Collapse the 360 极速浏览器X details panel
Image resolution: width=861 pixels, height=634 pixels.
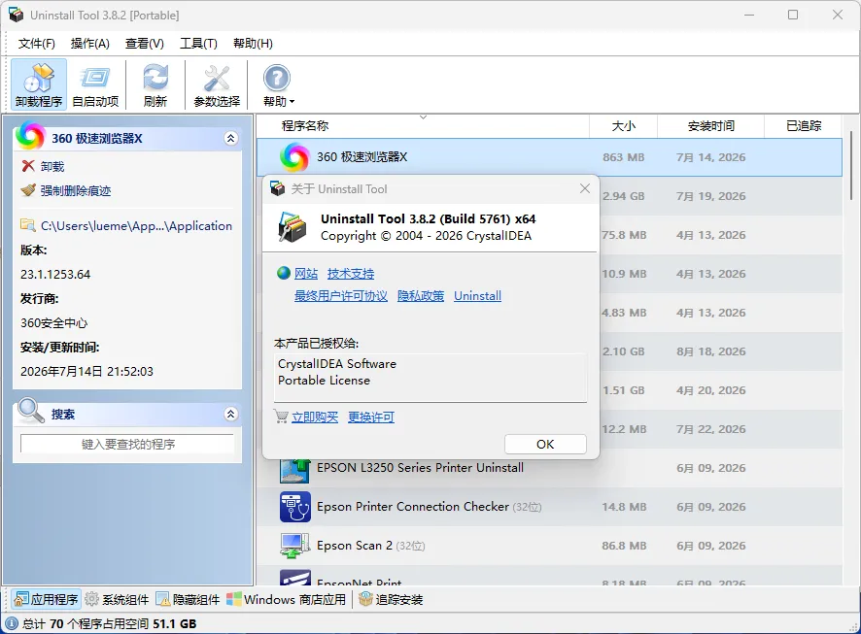[x=230, y=138]
